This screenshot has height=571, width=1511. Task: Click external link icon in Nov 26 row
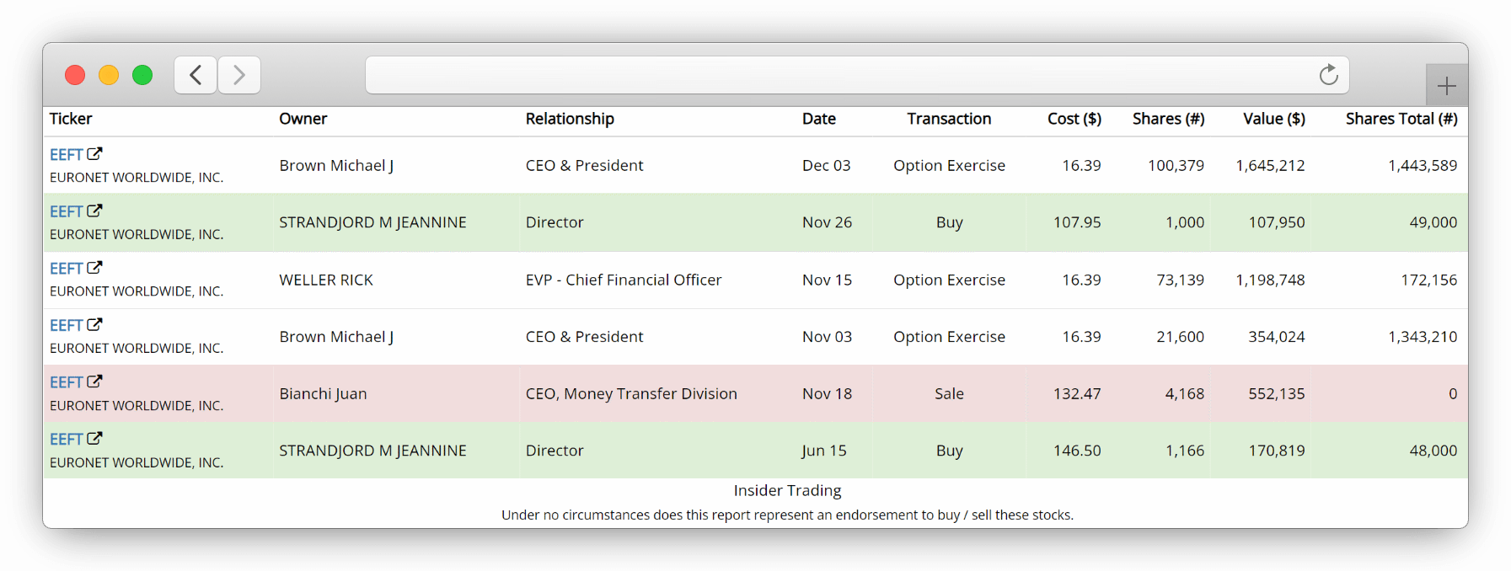94,211
